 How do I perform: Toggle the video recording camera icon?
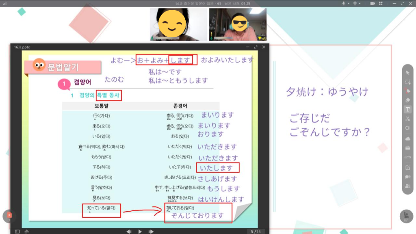pyautogui.click(x=372, y=3)
